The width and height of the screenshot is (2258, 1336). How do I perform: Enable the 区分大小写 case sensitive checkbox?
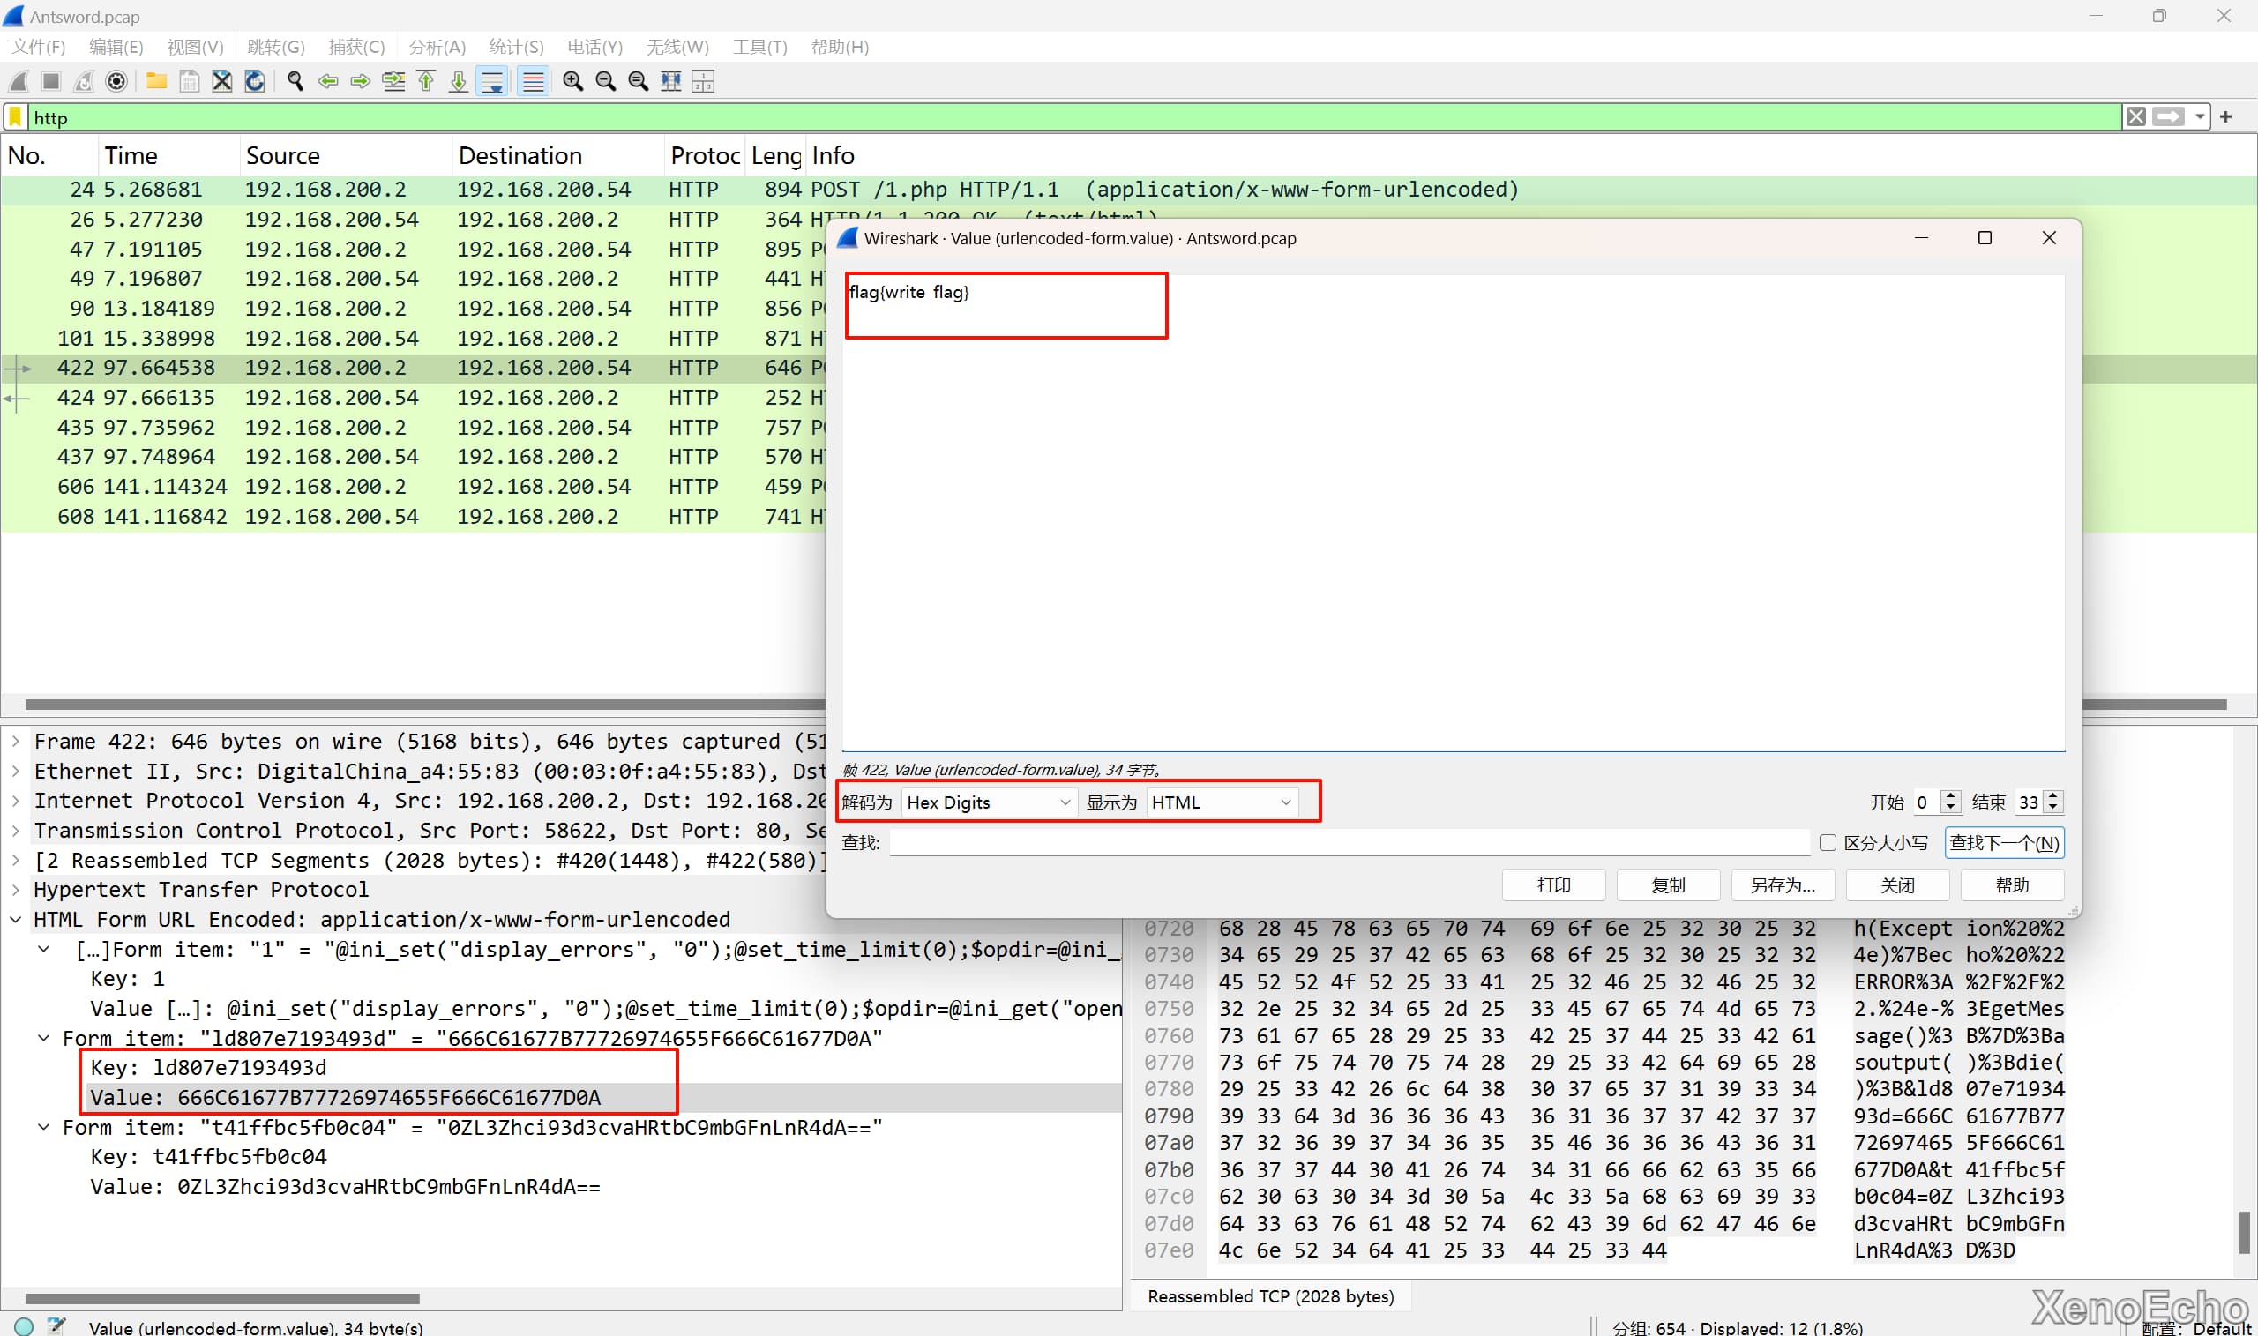click(x=1827, y=843)
